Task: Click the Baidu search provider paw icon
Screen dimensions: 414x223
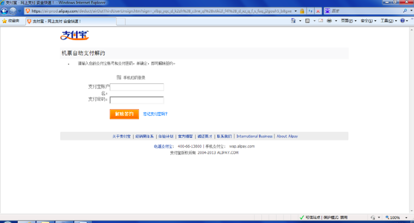Action: (327, 11)
